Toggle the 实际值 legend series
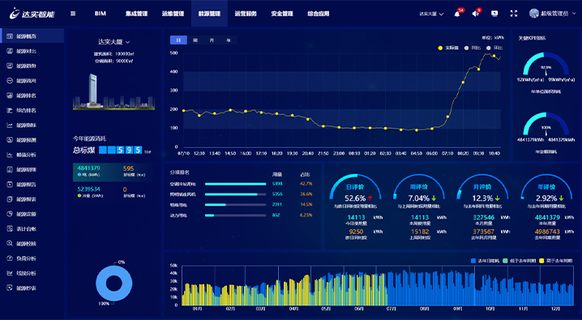 (448, 48)
